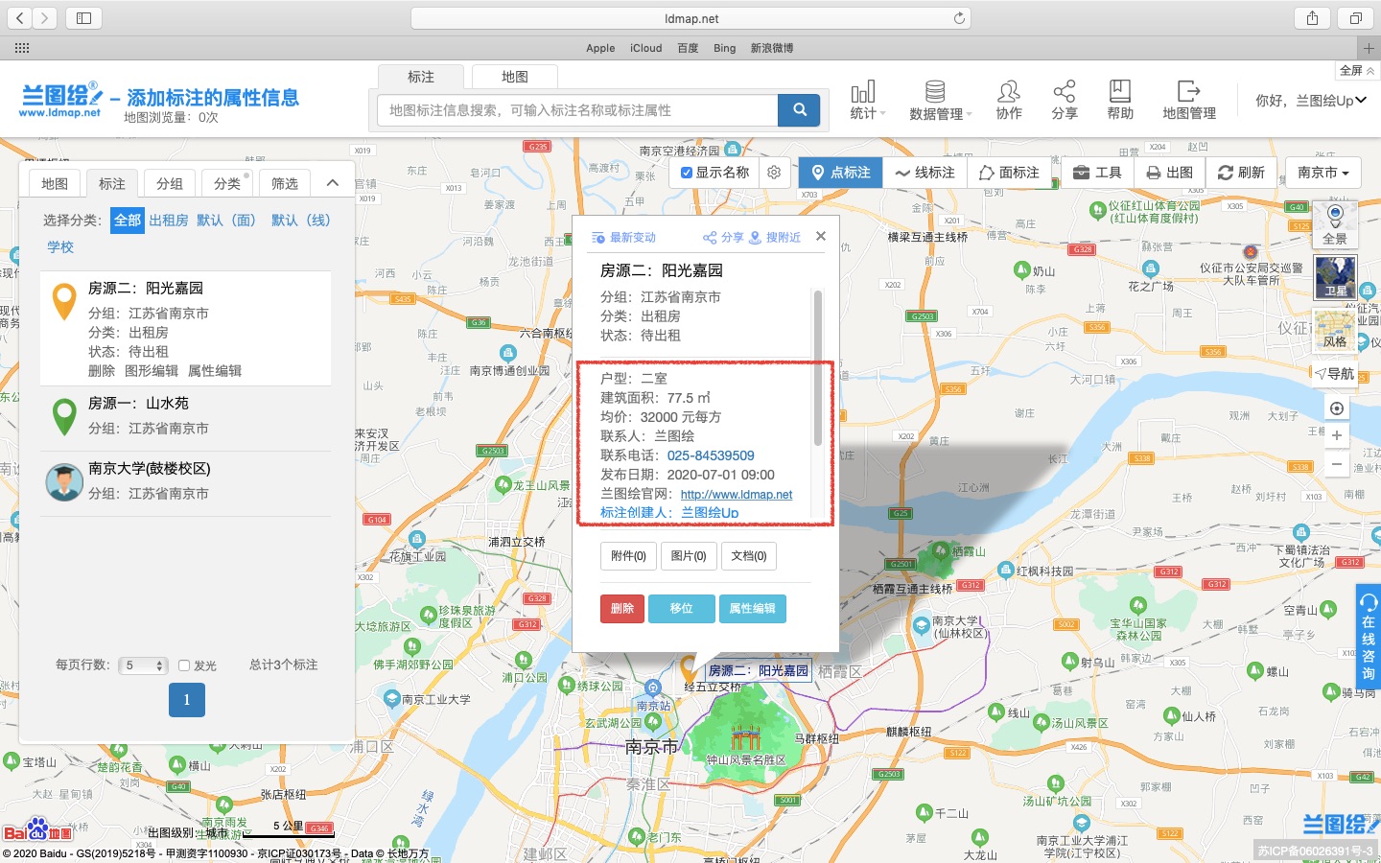
Task: Open the 南京市 city dropdown
Action: coord(1322,173)
